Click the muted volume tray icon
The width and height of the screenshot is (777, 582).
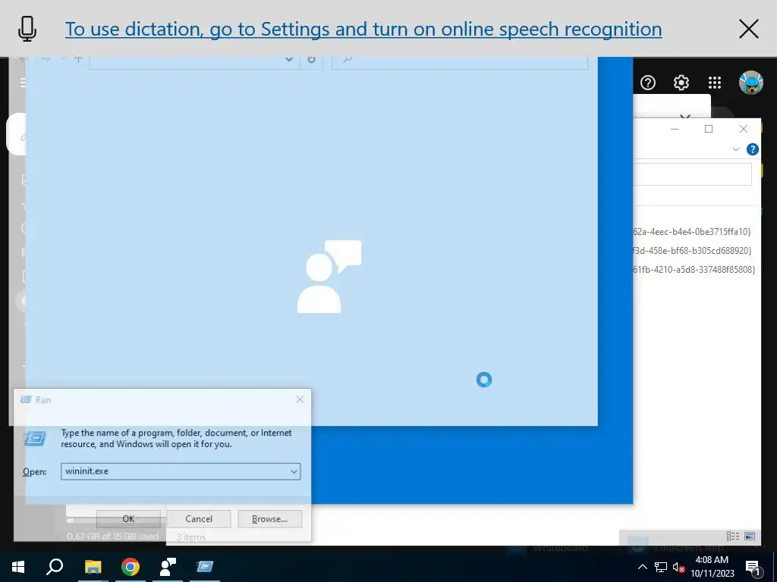678,567
